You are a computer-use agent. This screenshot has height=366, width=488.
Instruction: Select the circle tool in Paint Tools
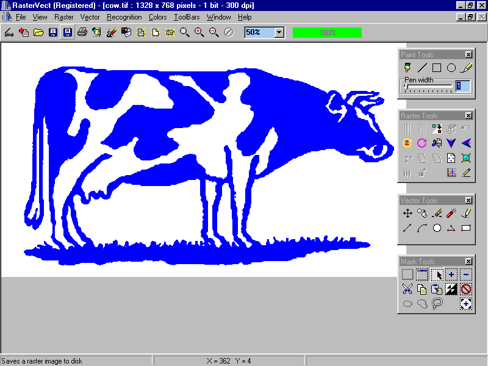point(451,68)
